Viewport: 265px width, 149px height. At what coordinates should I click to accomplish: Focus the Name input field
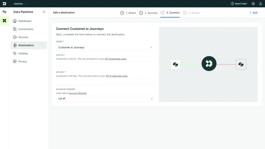[x=105, y=47]
